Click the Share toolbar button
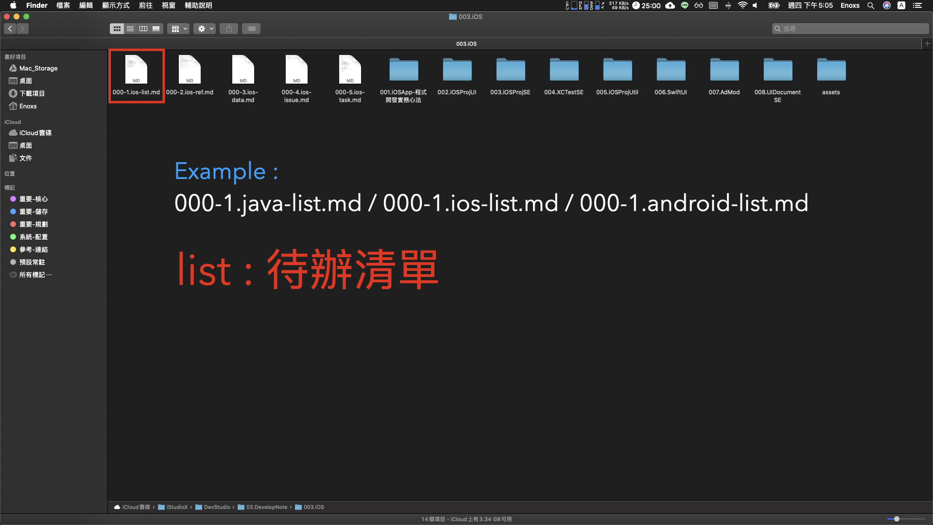 coord(229,29)
